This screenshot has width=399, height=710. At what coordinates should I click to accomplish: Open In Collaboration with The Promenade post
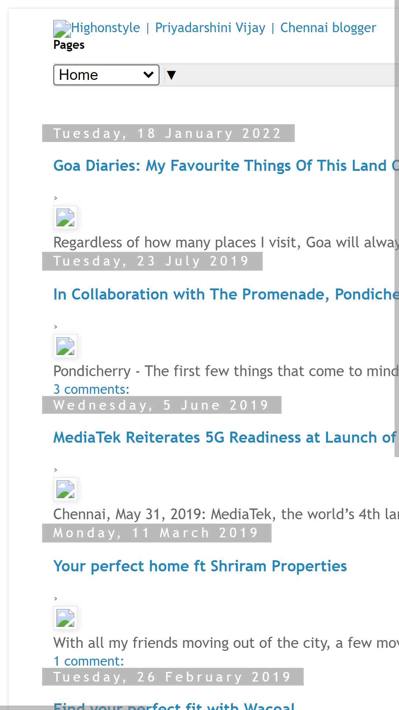pos(226,294)
